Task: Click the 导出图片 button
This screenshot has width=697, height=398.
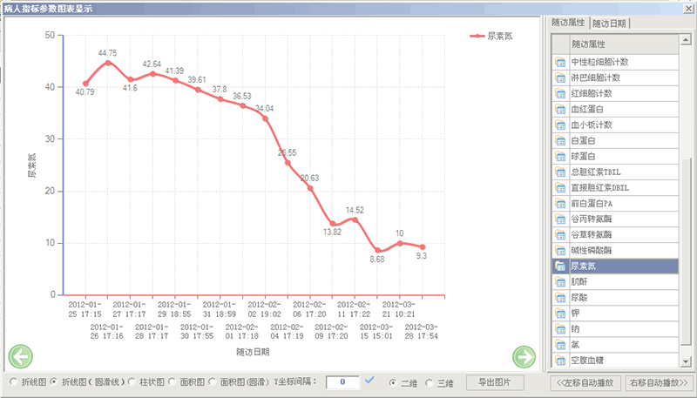Action: 495,382
